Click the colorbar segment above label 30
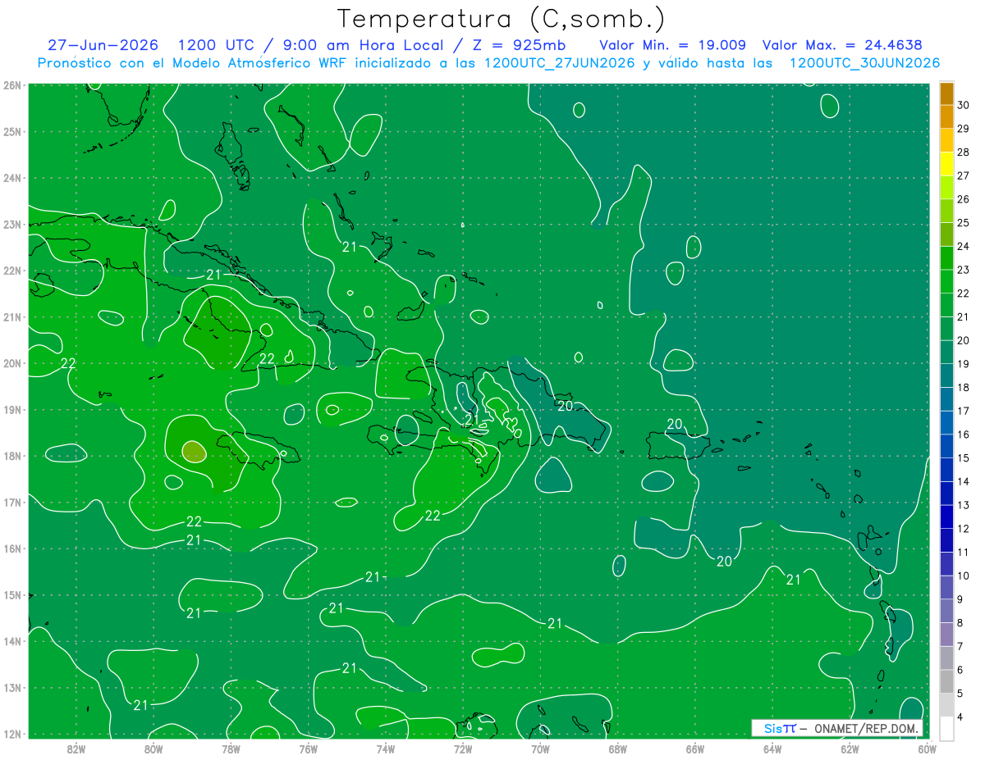Screen dimensions: 985x760 pos(946,93)
